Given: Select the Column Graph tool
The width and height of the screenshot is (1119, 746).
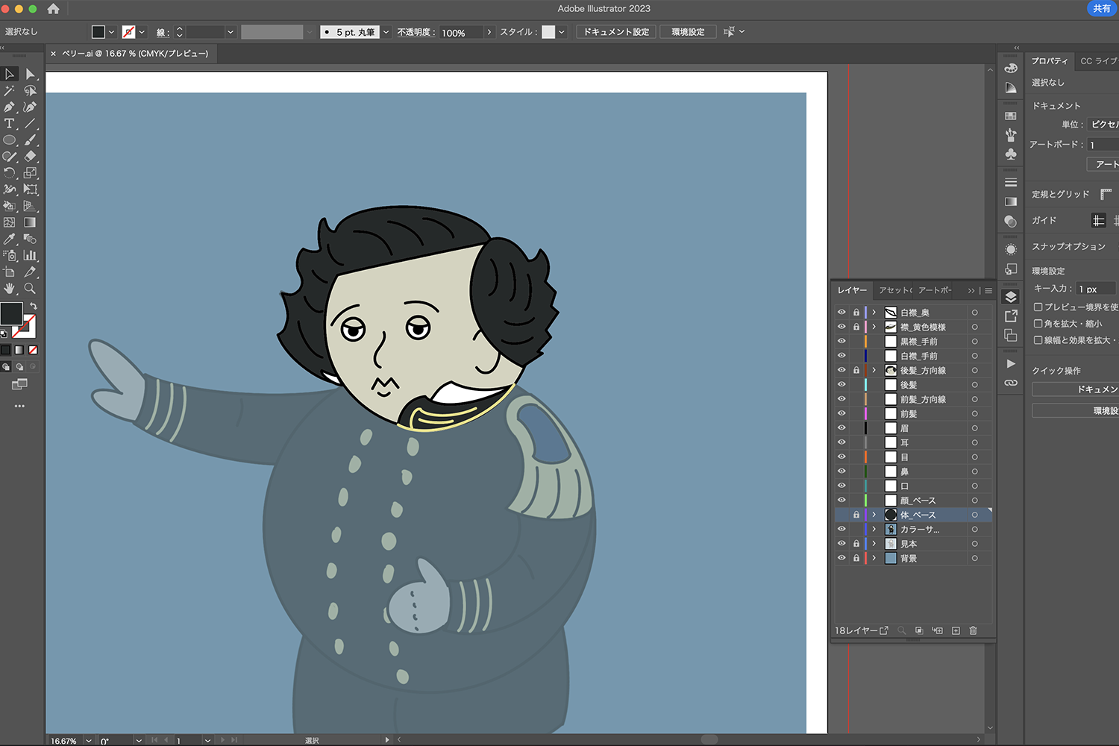Looking at the screenshot, I should coord(30,255).
